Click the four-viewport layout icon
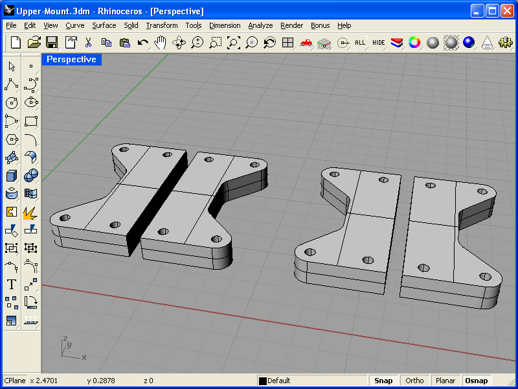This screenshot has width=518, height=389. pyautogui.click(x=288, y=42)
